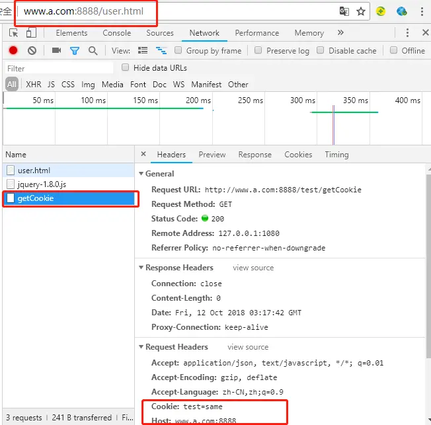The height and width of the screenshot is (425, 431).
Task: Open the Performance tab
Action: pos(257,33)
